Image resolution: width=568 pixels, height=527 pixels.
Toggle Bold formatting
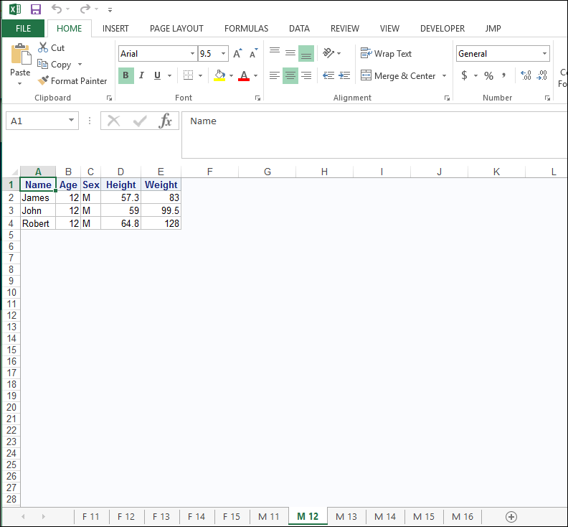pos(126,75)
